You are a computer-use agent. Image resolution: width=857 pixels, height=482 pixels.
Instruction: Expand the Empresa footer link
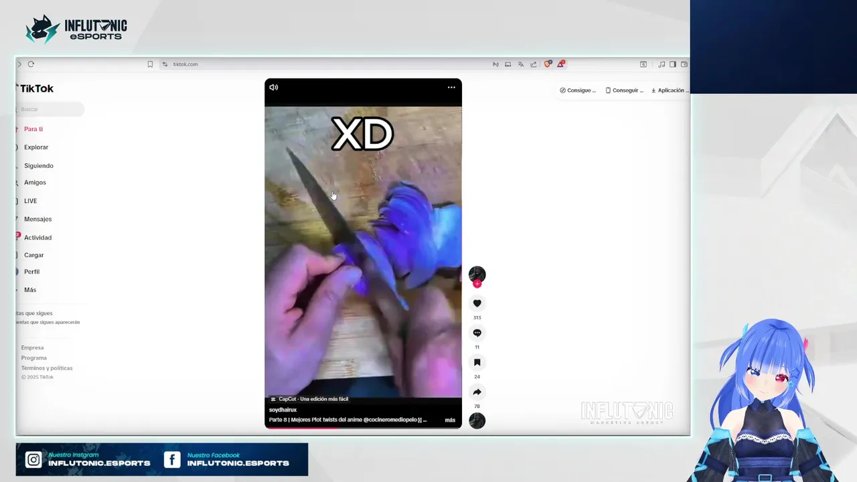point(32,347)
